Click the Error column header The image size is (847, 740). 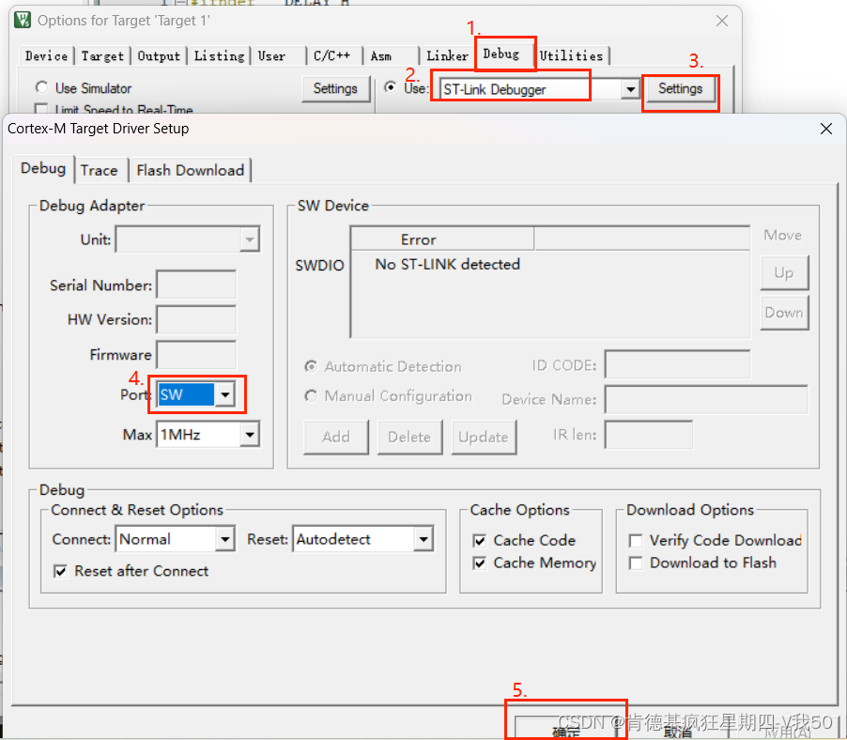click(x=442, y=239)
